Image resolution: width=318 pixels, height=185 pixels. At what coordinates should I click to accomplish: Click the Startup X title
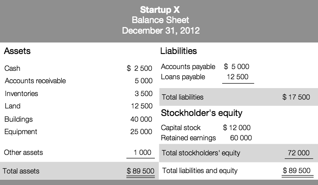click(x=160, y=10)
